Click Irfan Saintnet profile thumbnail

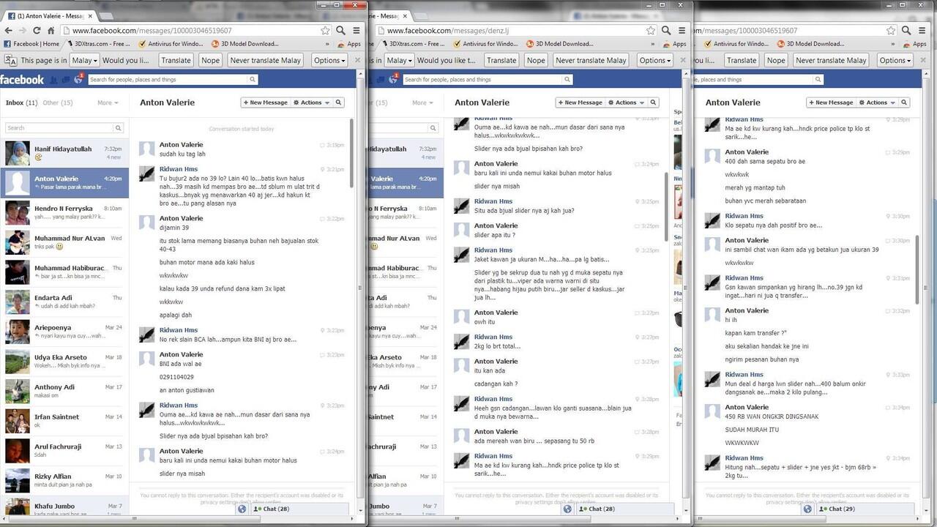point(18,421)
